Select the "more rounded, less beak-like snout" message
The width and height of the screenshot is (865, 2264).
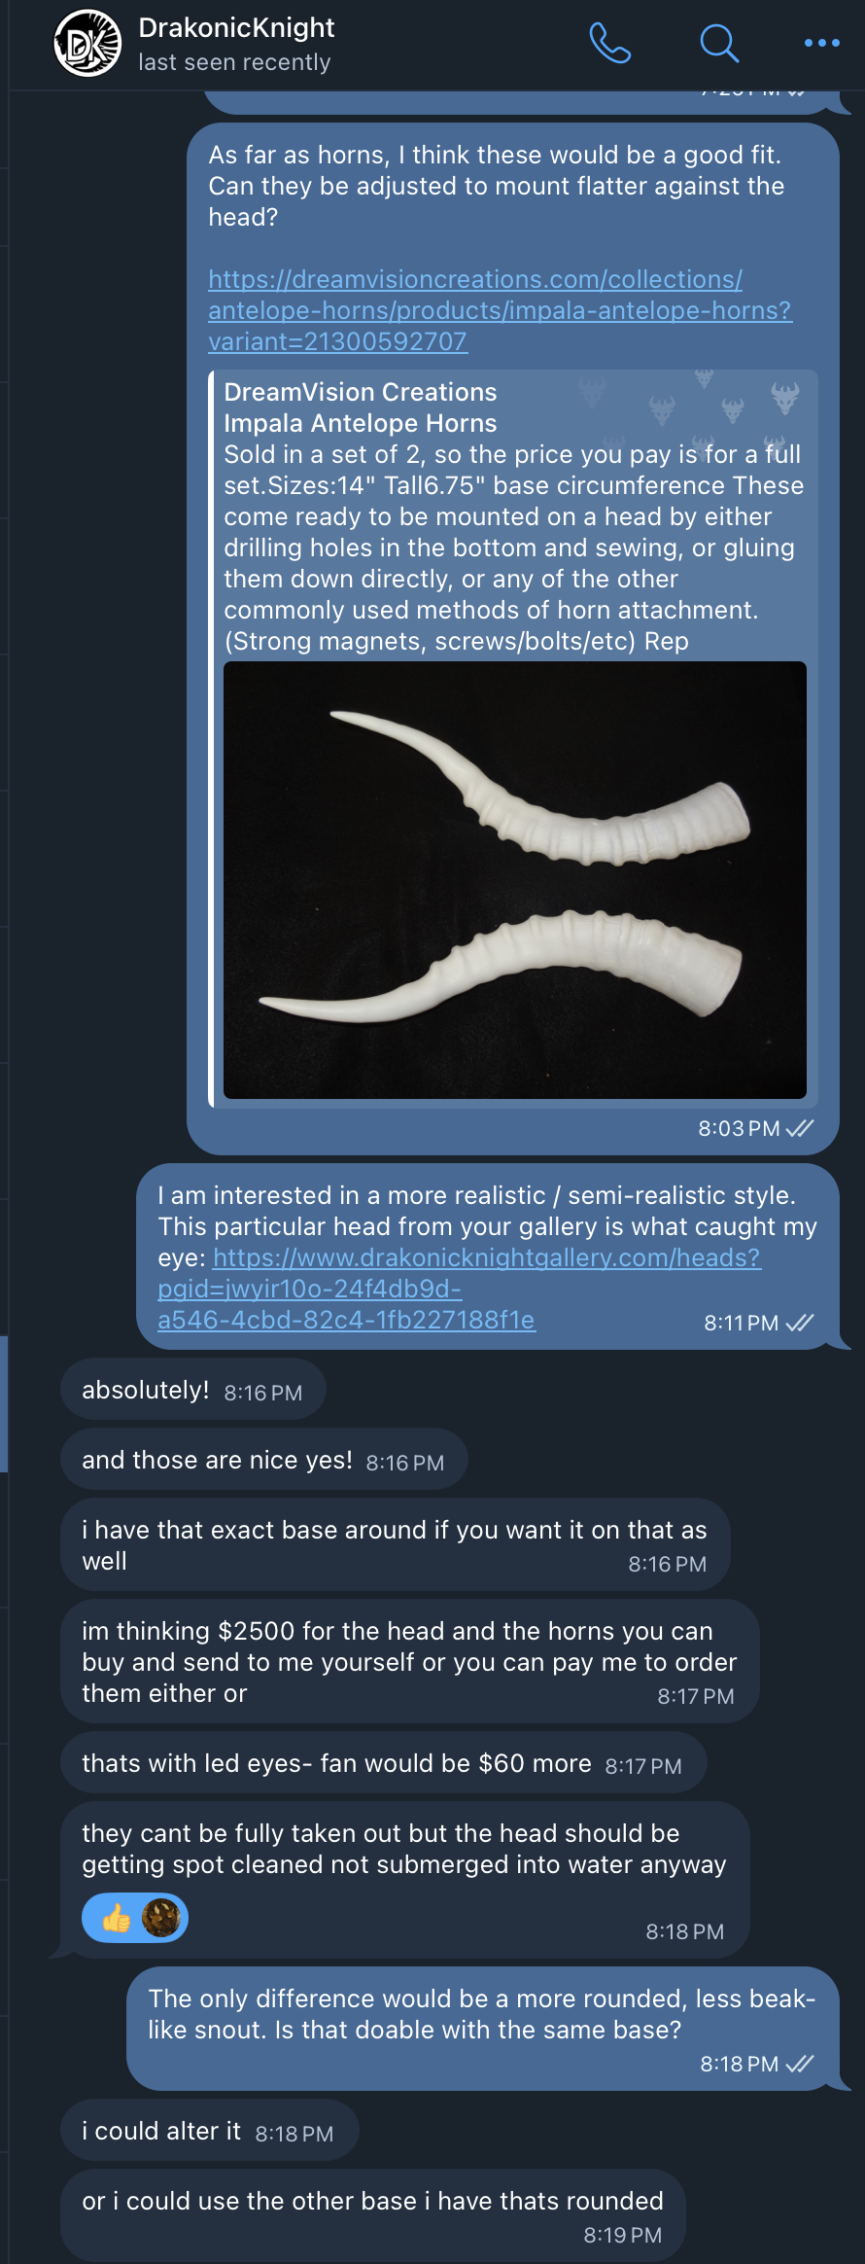[481, 2013]
